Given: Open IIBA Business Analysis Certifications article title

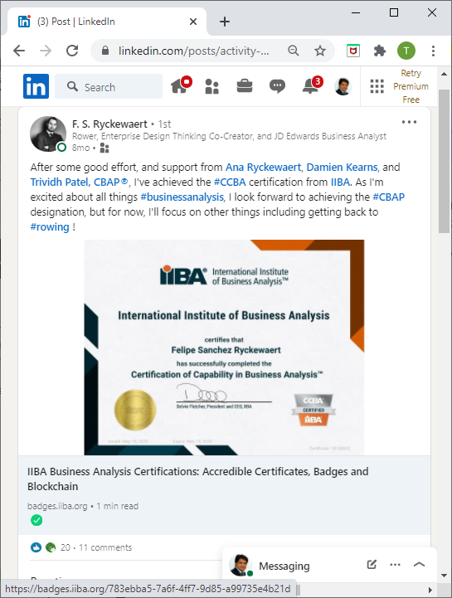Looking at the screenshot, I should (198, 479).
